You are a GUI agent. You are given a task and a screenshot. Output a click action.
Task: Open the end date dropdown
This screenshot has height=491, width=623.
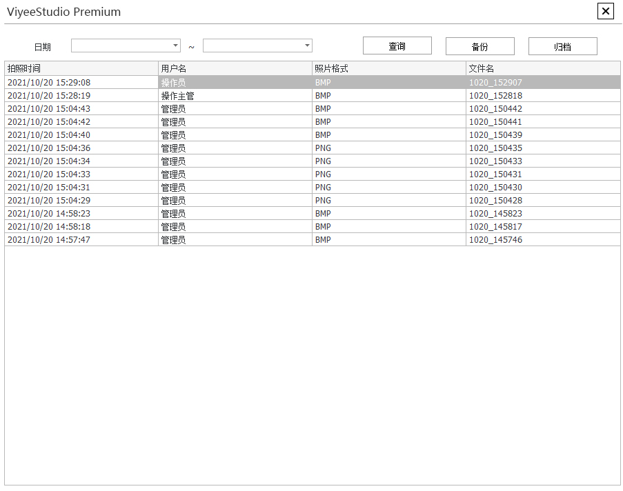click(x=307, y=46)
